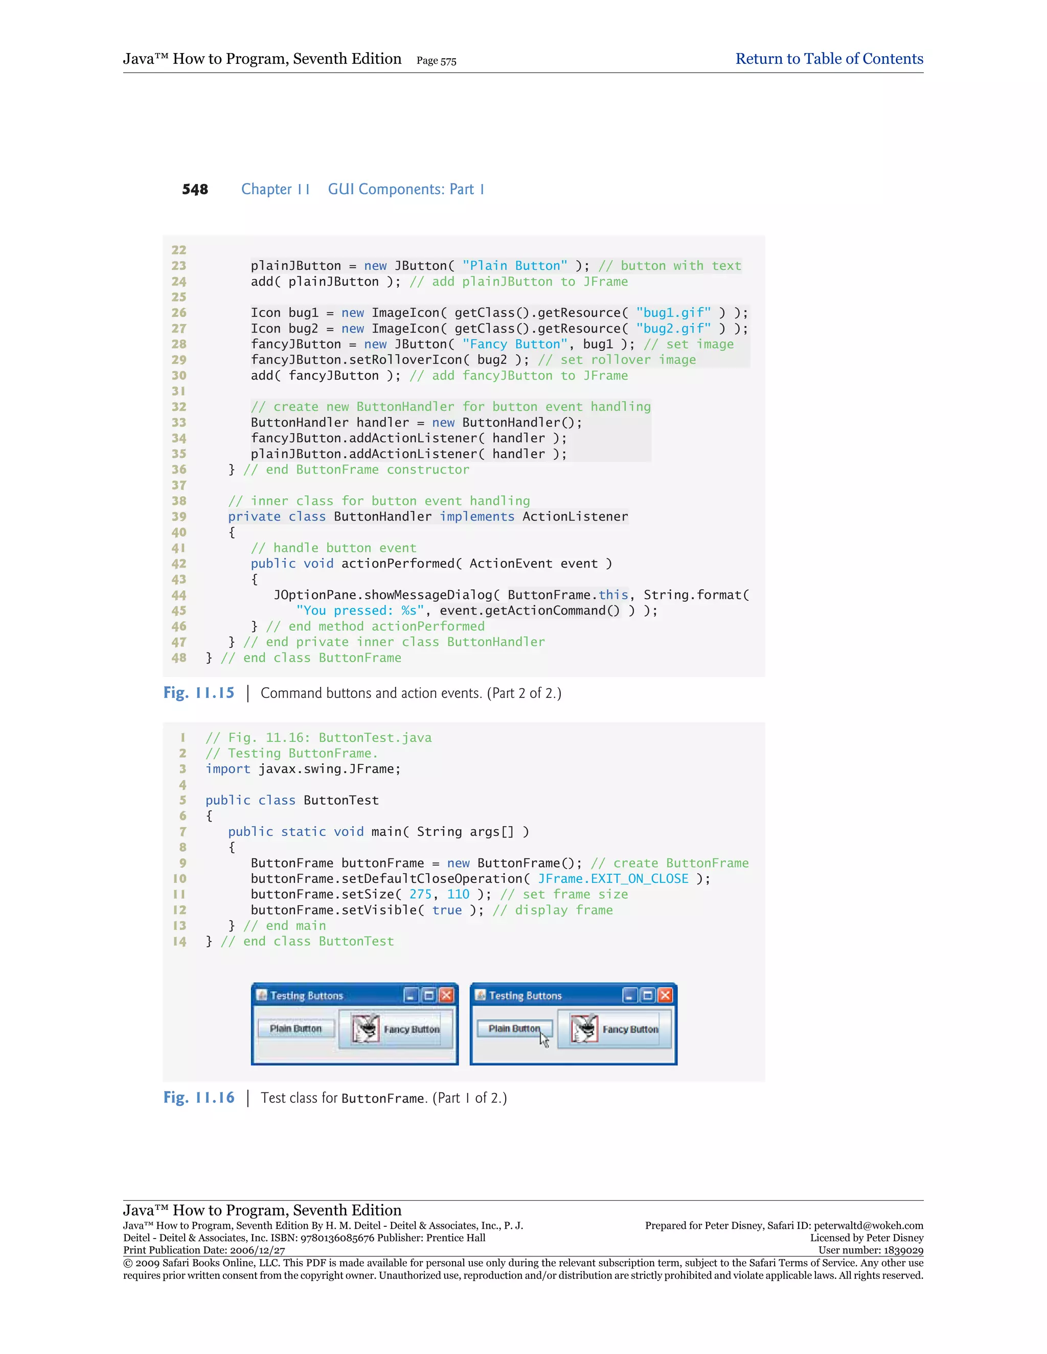The image size is (1047, 1354).
Task: Click the Chapter 11 GUI Components heading
Action: [362, 189]
